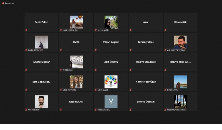Image resolution: width=222 pixels, height=130 pixels.
Task: Select the furkan yoldaş participant tile
Action: [146, 42]
